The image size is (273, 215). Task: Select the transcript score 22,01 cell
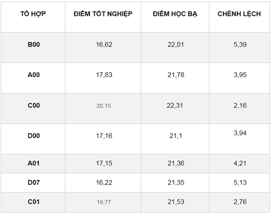point(176,44)
